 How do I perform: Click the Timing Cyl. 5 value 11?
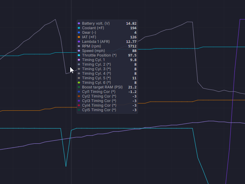tap(134, 78)
